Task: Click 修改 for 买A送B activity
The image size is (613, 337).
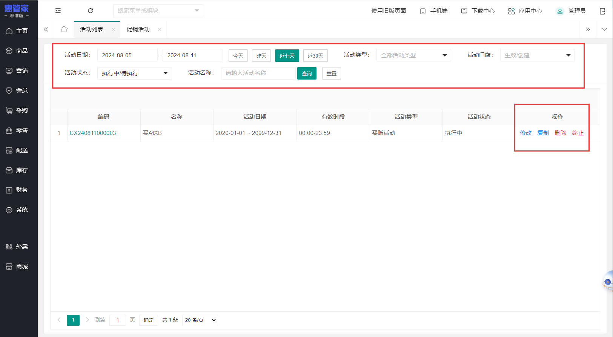Action: 526,133
